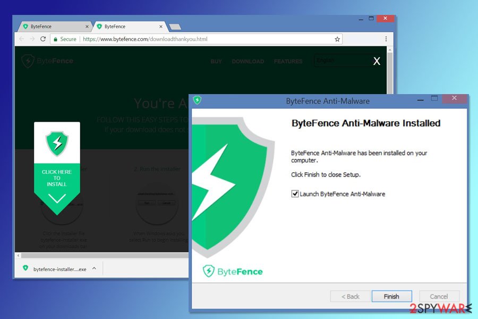The height and width of the screenshot is (319, 478).
Task: Minimize the ByteFence Anti-Malware dialog
Action: 421,100
